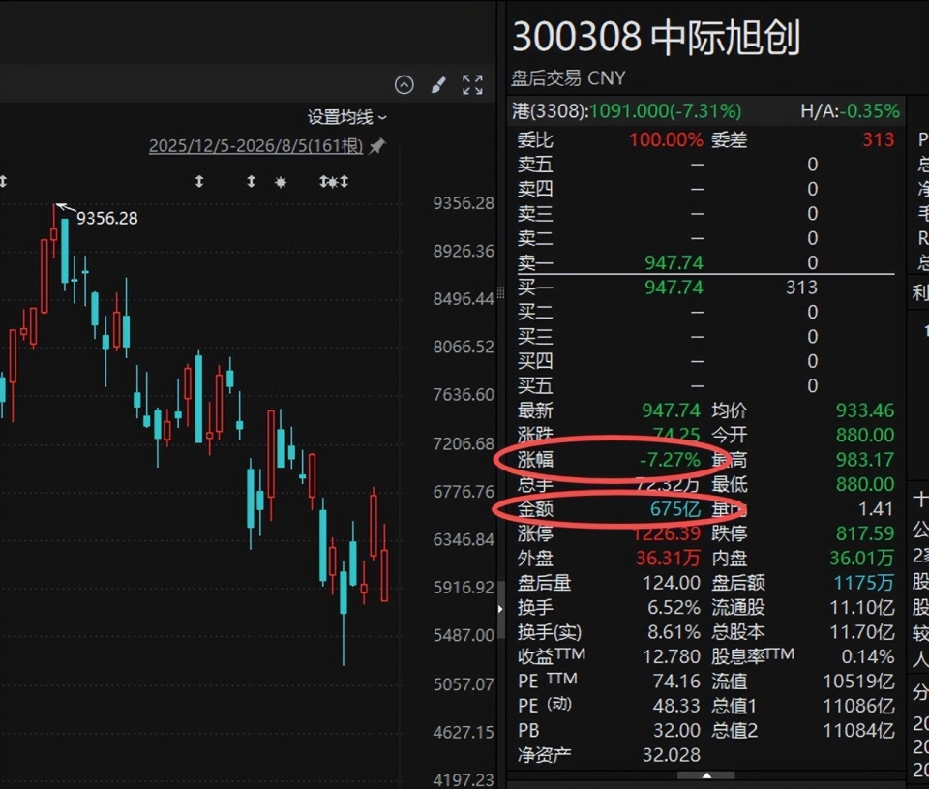Click 收益TTM value 12.780
This screenshot has width=929, height=789.
pyautogui.click(x=672, y=656)
